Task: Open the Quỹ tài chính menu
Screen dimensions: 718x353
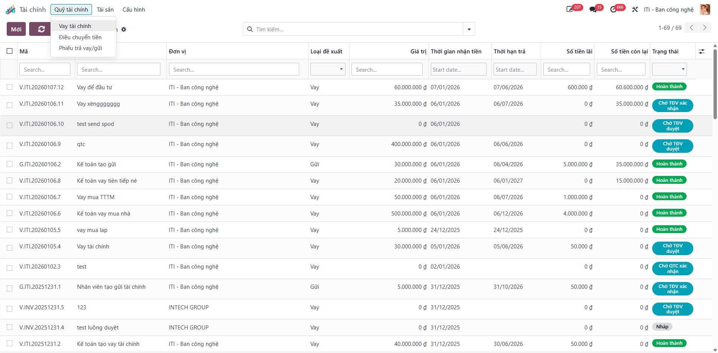Action: click(71, 9)
